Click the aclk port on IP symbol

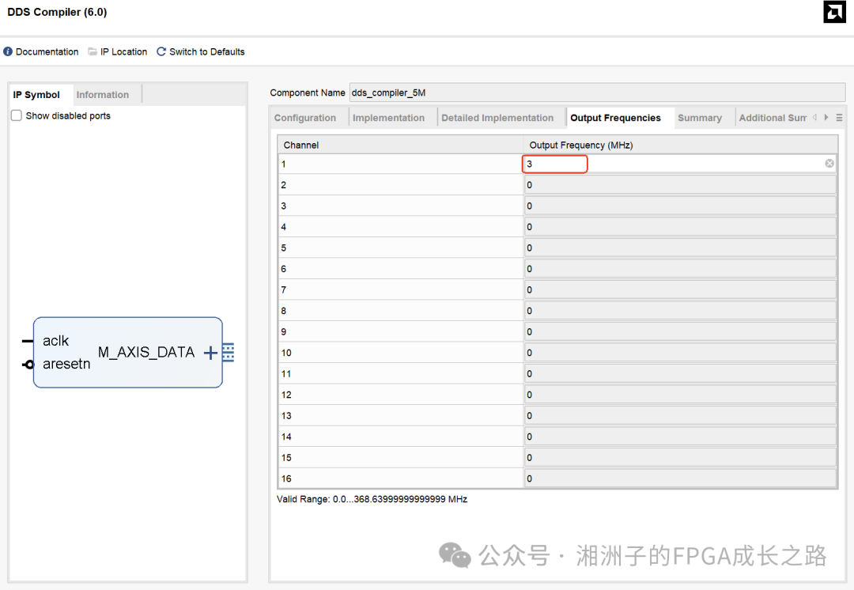tap(55, 341)
